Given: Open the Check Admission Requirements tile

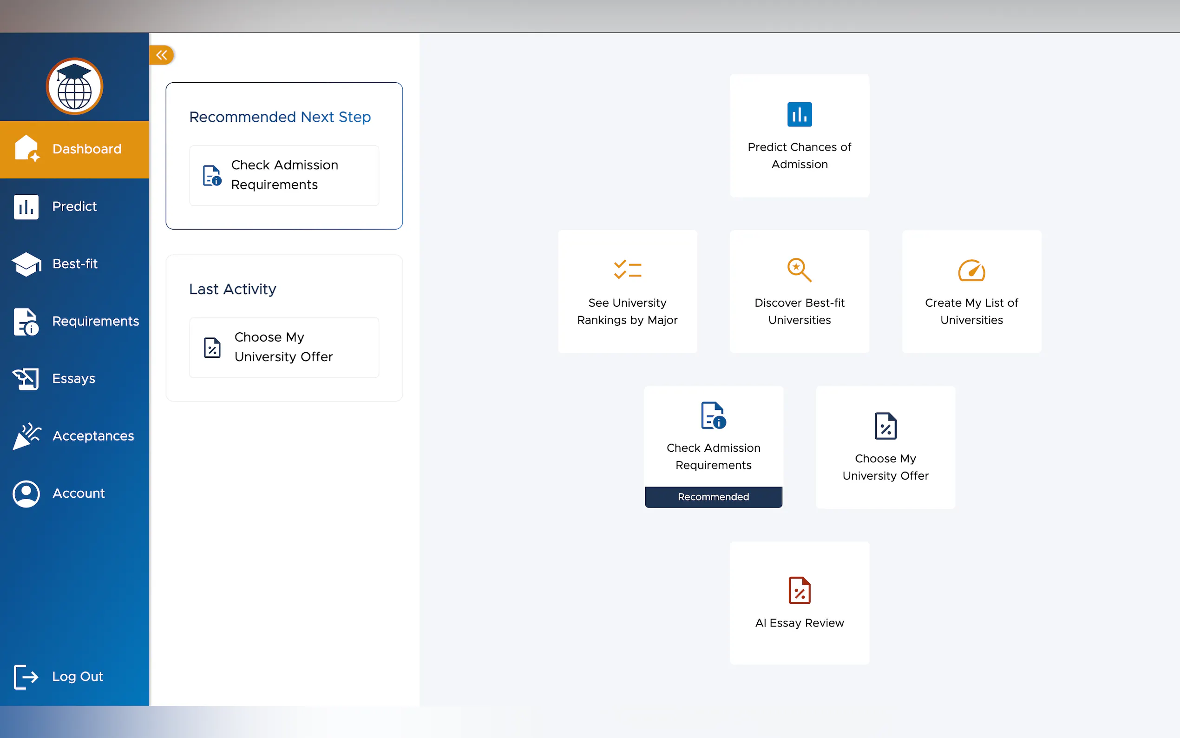Looking at the screenshot, I should [x=713, y=437].
